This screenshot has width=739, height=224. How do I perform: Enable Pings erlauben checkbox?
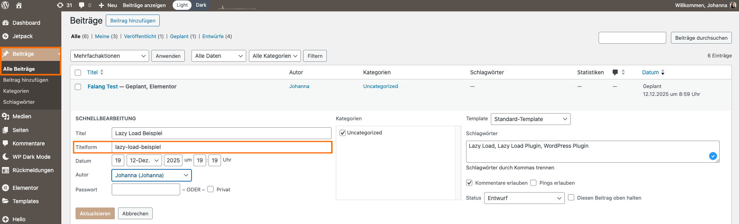click(533, 183)
